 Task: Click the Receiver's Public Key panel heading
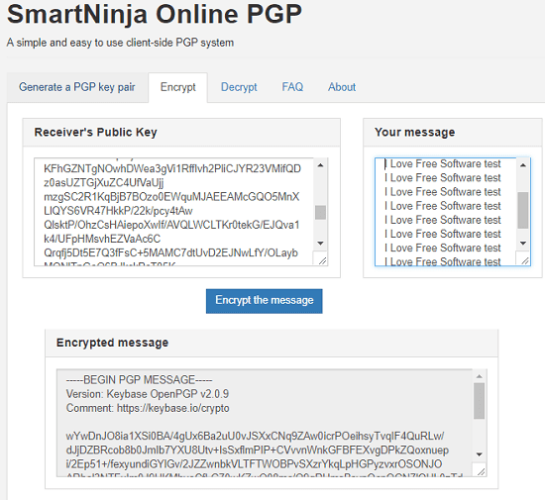pyautogui.click(x=95, y=133)
